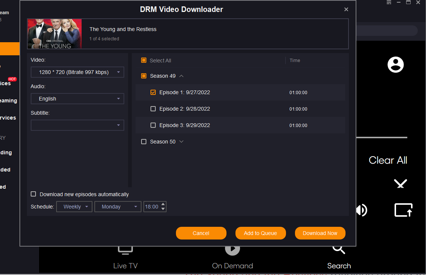Open the Search magnifier icon
This screenshot has height=275, width=426.
click(339, 249)
